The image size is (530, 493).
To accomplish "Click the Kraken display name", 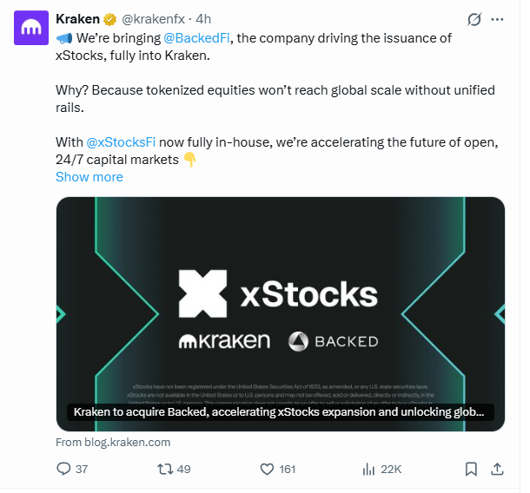I will 77,19.
